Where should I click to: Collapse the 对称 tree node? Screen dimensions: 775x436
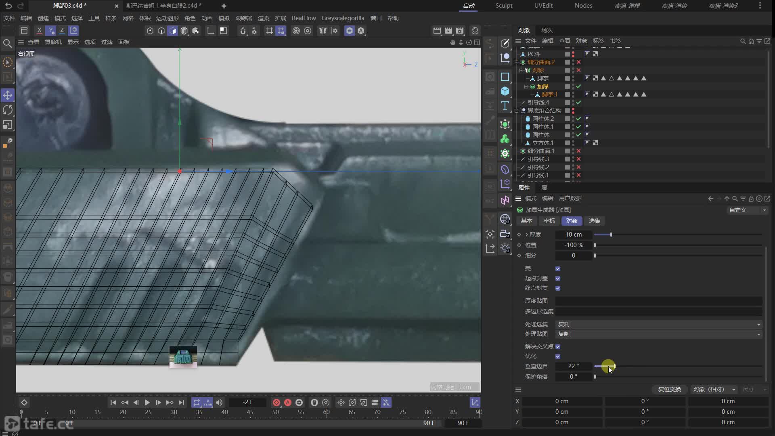point(521,70)
